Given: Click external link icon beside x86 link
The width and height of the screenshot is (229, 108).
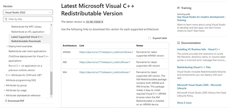Looking at the screenshot, I should coord(129,62).
